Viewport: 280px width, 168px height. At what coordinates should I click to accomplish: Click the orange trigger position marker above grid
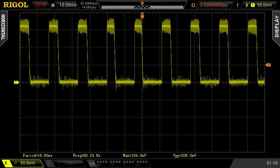(142, 16)
